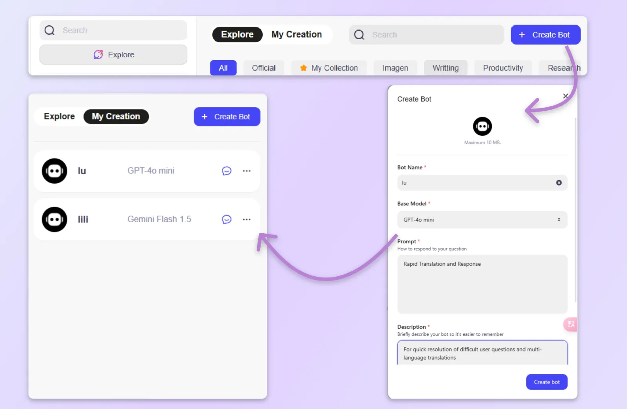
Task: Open chat with bot lu
Action: click(x=227, y=171)
